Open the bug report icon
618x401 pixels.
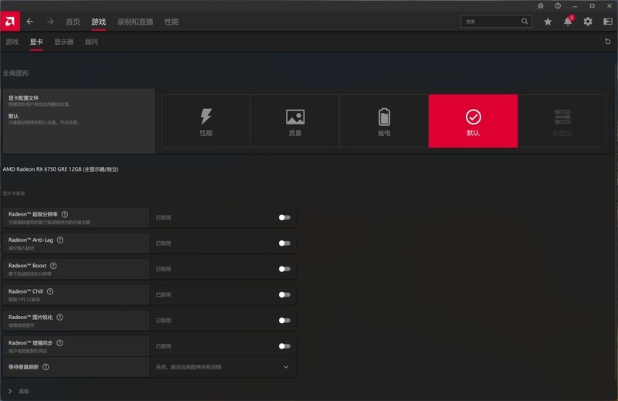tap(541, 5)
